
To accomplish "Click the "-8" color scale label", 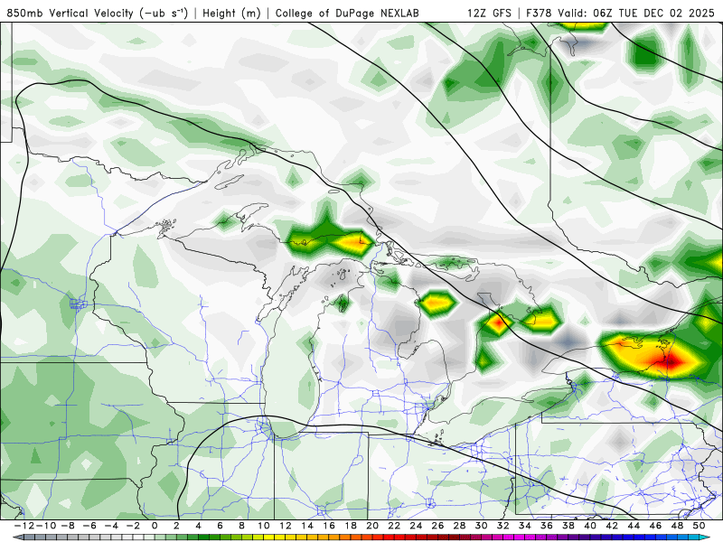I will click(67, 526).
